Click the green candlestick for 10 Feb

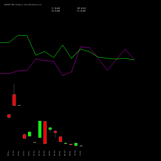pyautogui.click(x=76, y=144)
